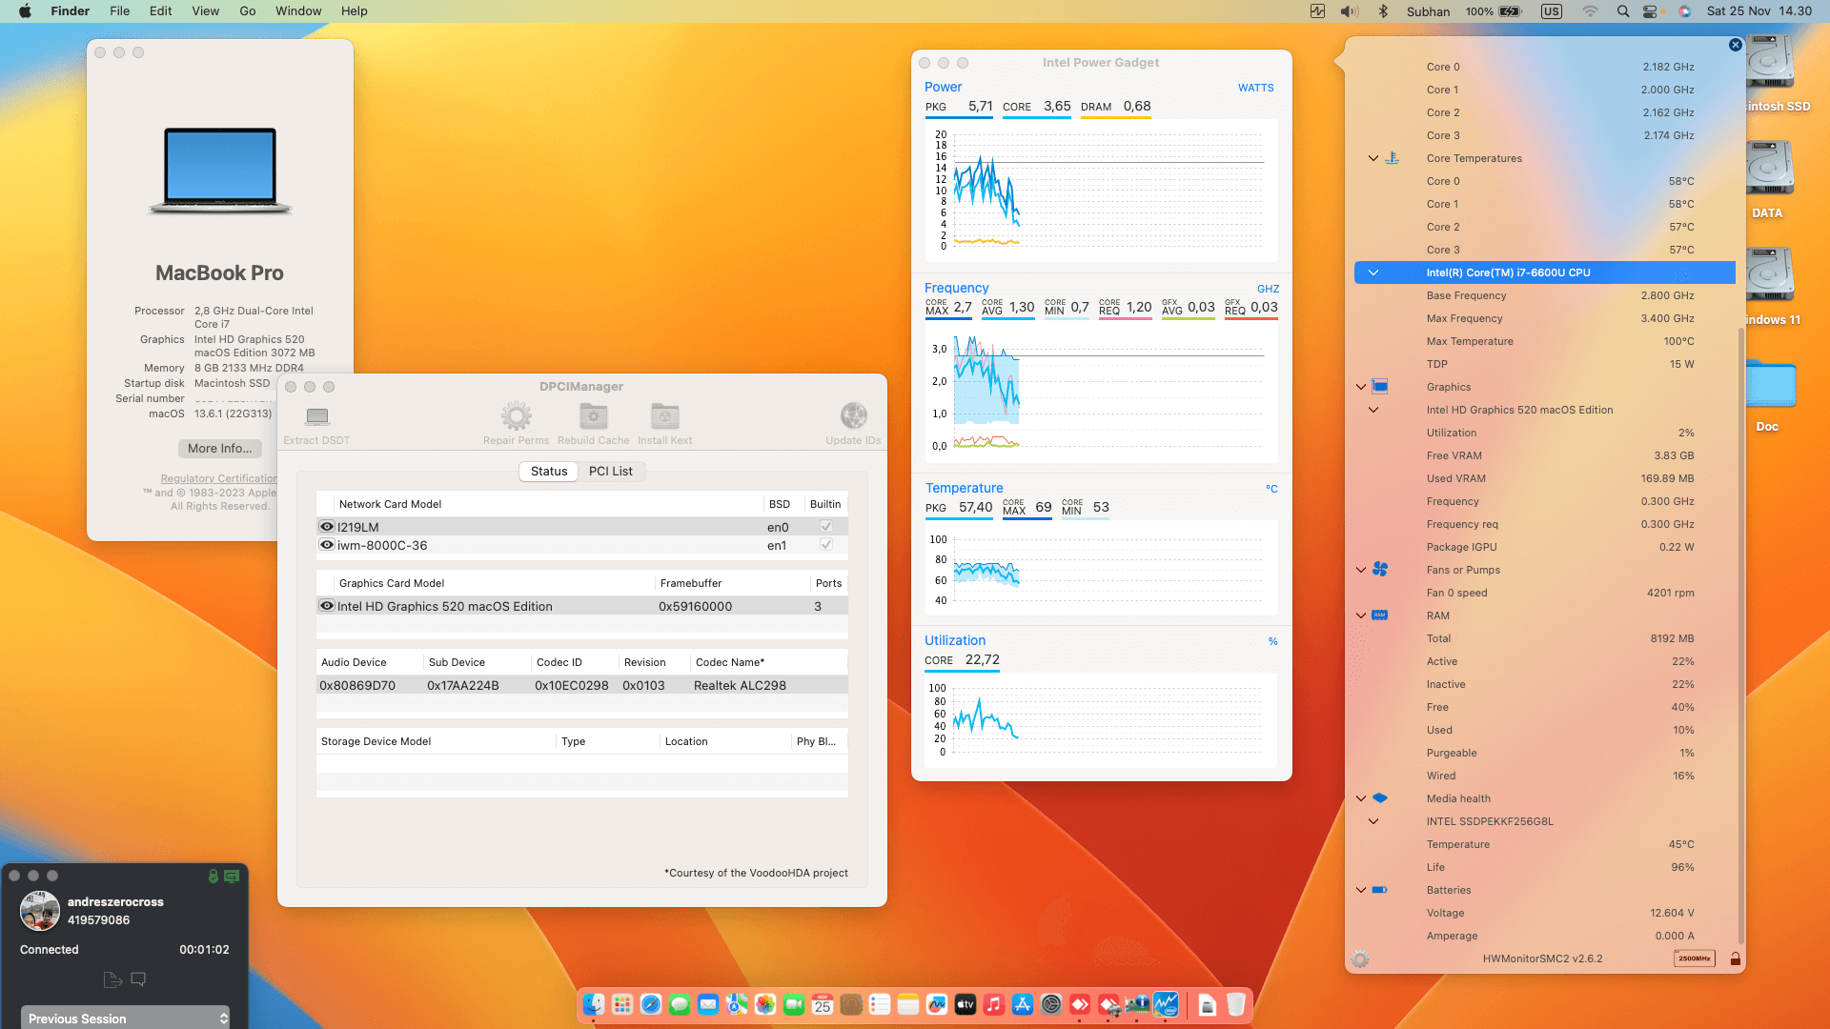Collapse Batteries group in HWMonitorSMC2
1830x1029 pixels.
[1361, 890]
